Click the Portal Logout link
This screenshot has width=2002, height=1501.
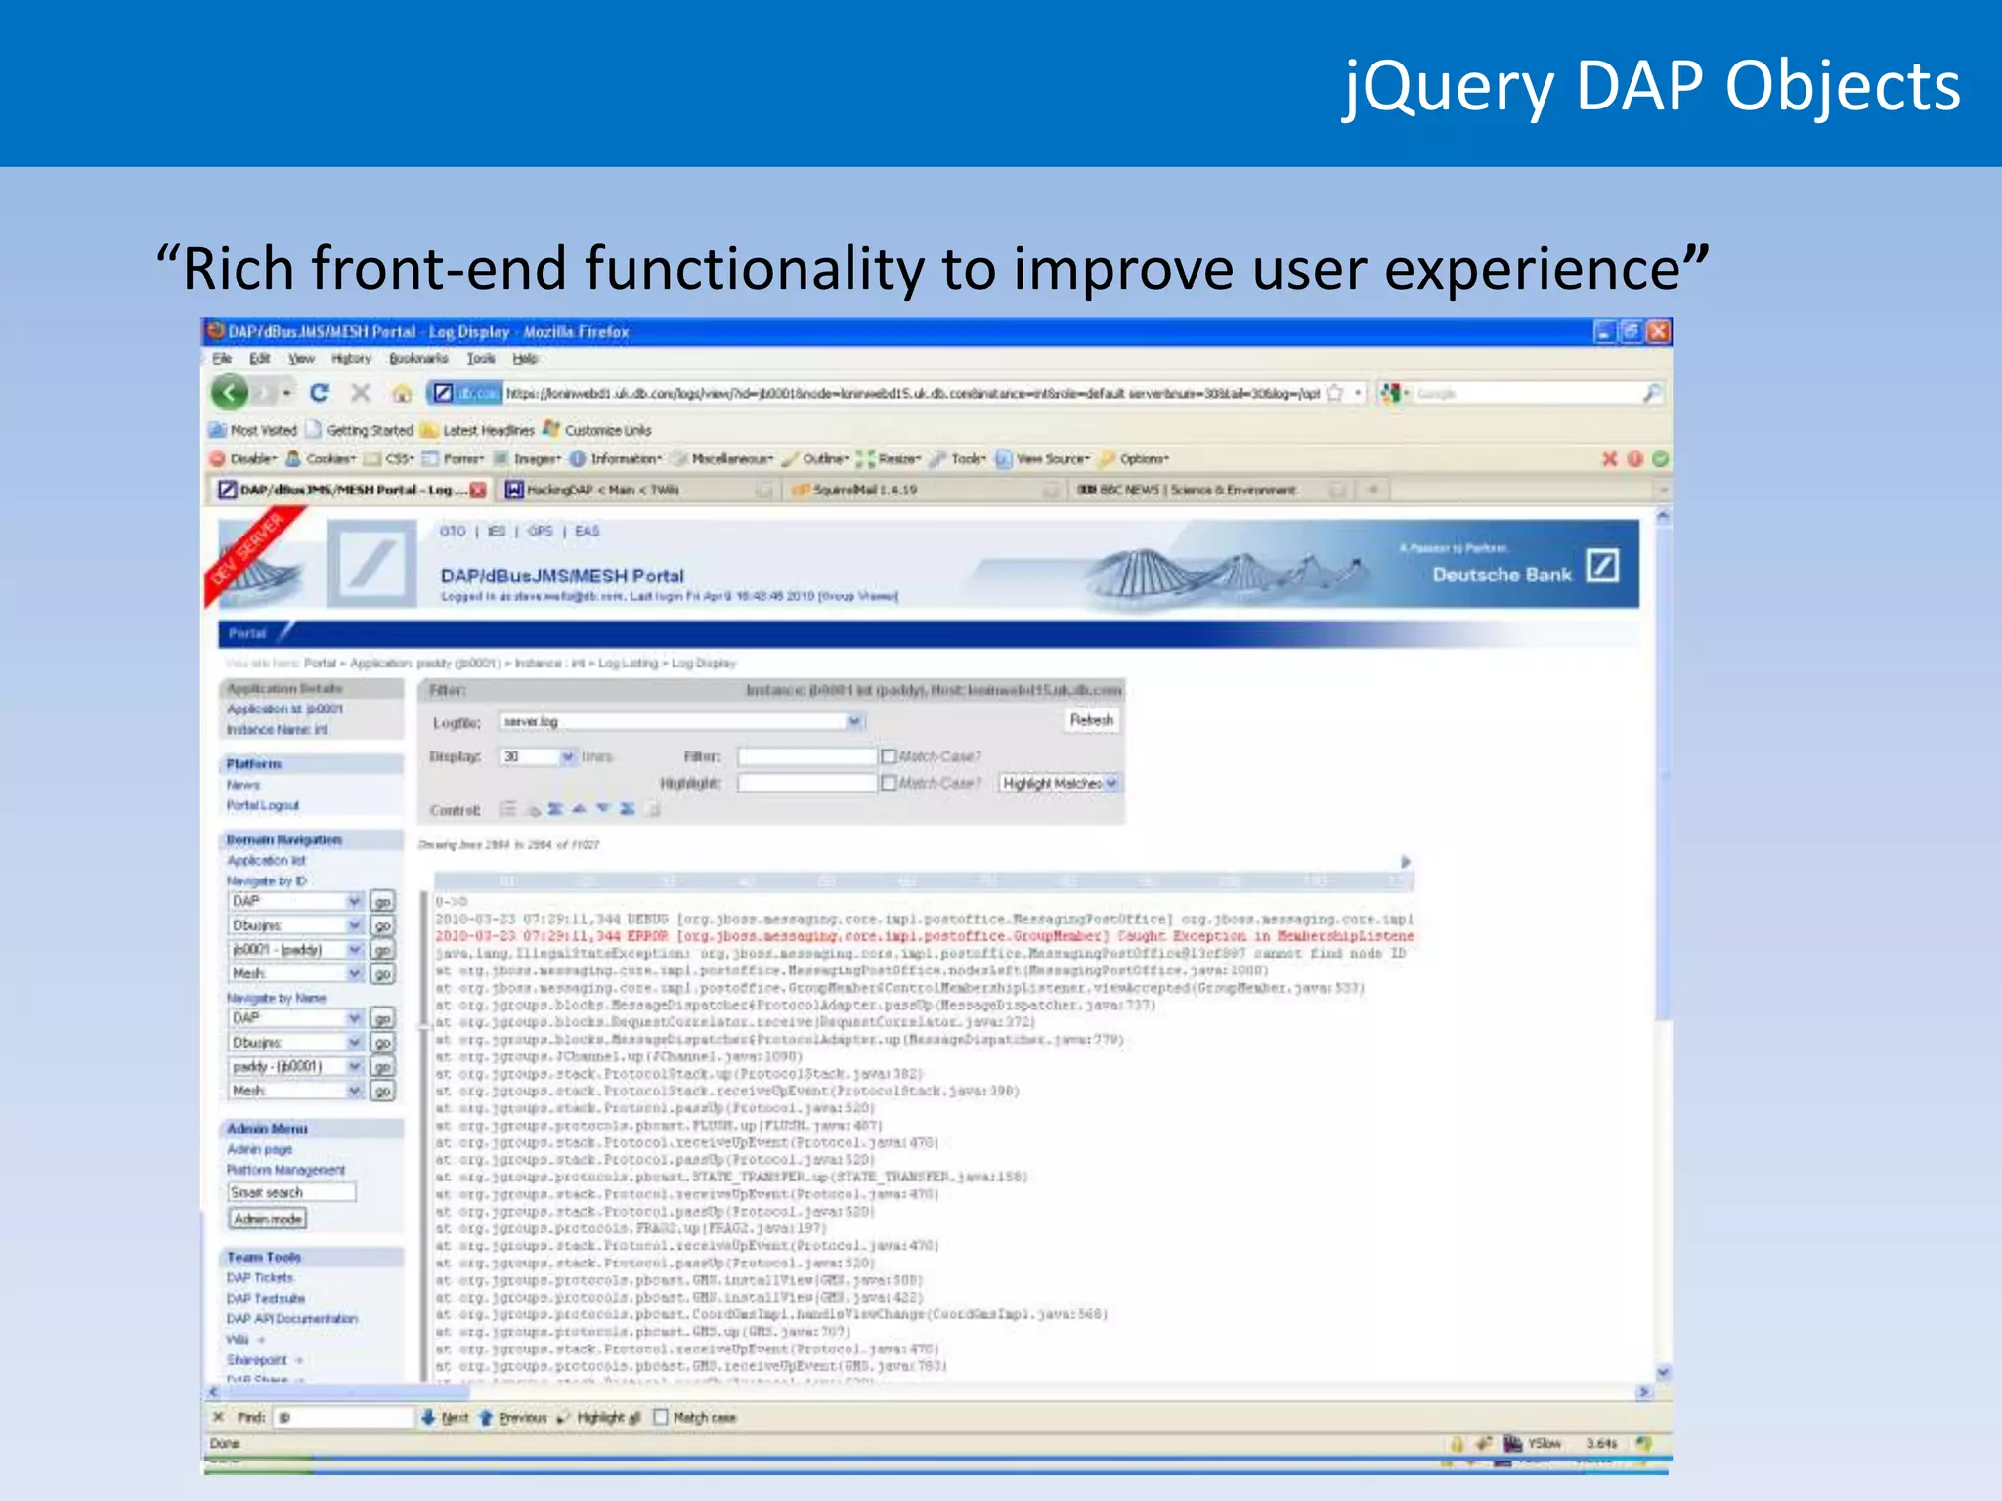tap(263, 805)
